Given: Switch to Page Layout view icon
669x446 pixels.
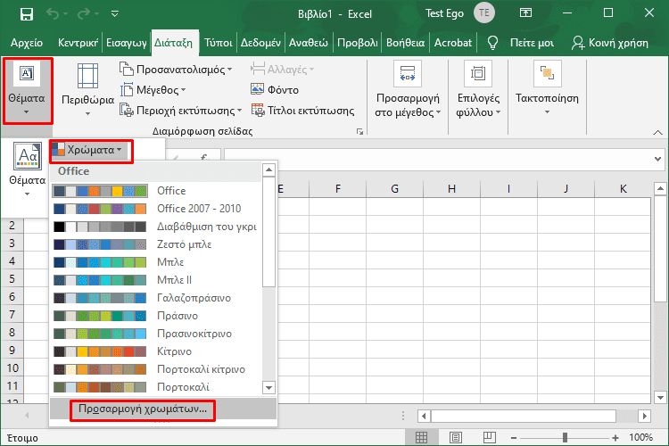Looking at the screenshot, I should pos(455,437).
